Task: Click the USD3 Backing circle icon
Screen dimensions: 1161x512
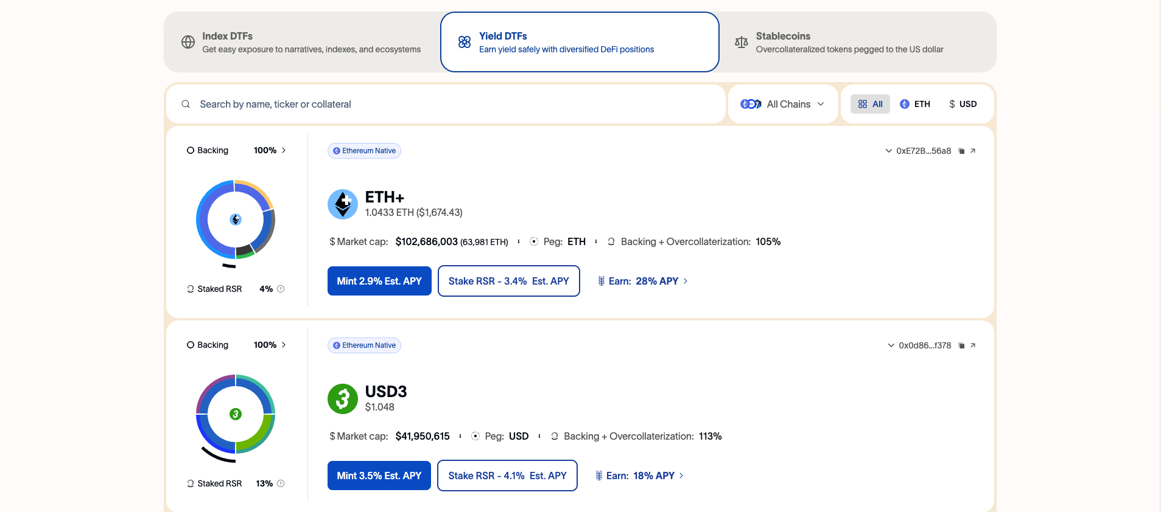Action: coord(191,345)
